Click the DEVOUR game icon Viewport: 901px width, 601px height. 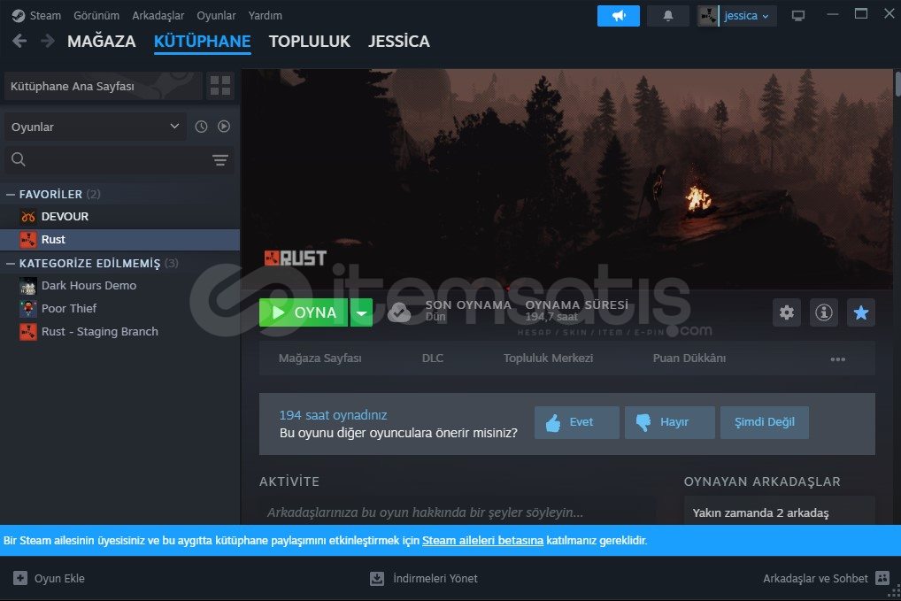(28, 217)
